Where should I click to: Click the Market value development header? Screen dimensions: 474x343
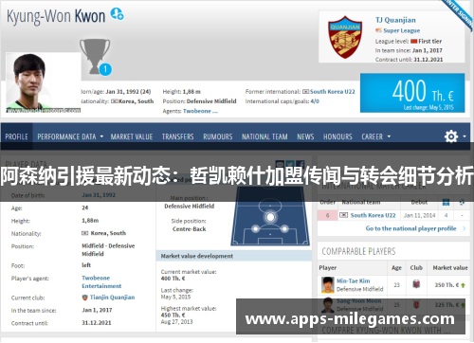coord(234,256)
